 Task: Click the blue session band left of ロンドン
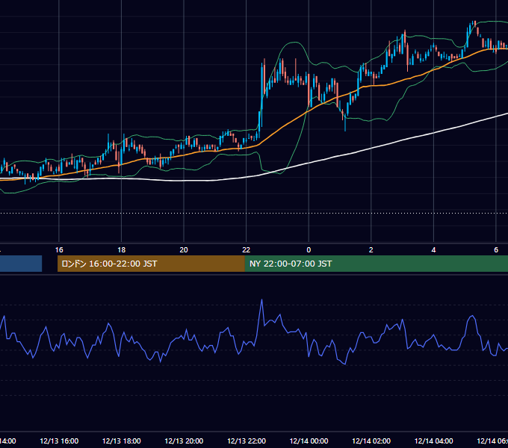point(21,264)
